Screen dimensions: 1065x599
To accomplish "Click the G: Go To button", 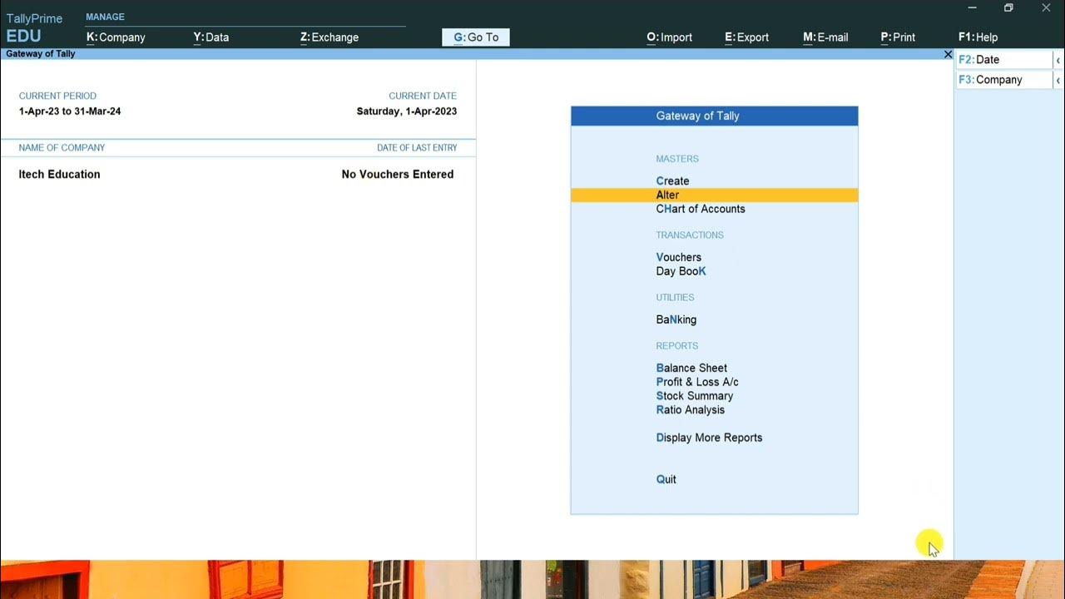I will (476, 37).
